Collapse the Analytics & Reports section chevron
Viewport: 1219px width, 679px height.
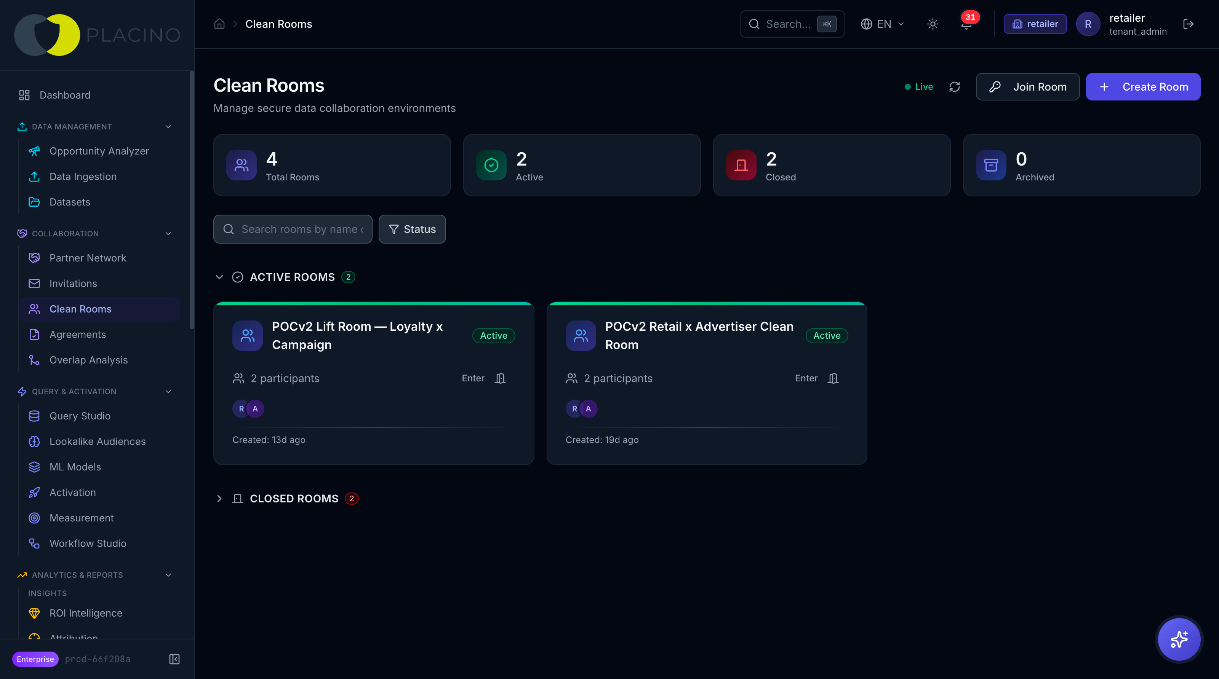[168, 575]
